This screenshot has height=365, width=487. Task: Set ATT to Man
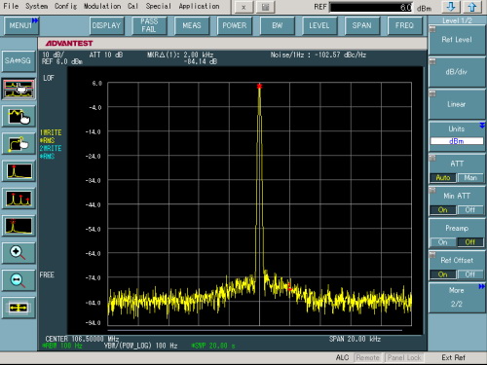click(x=470, y=178)
